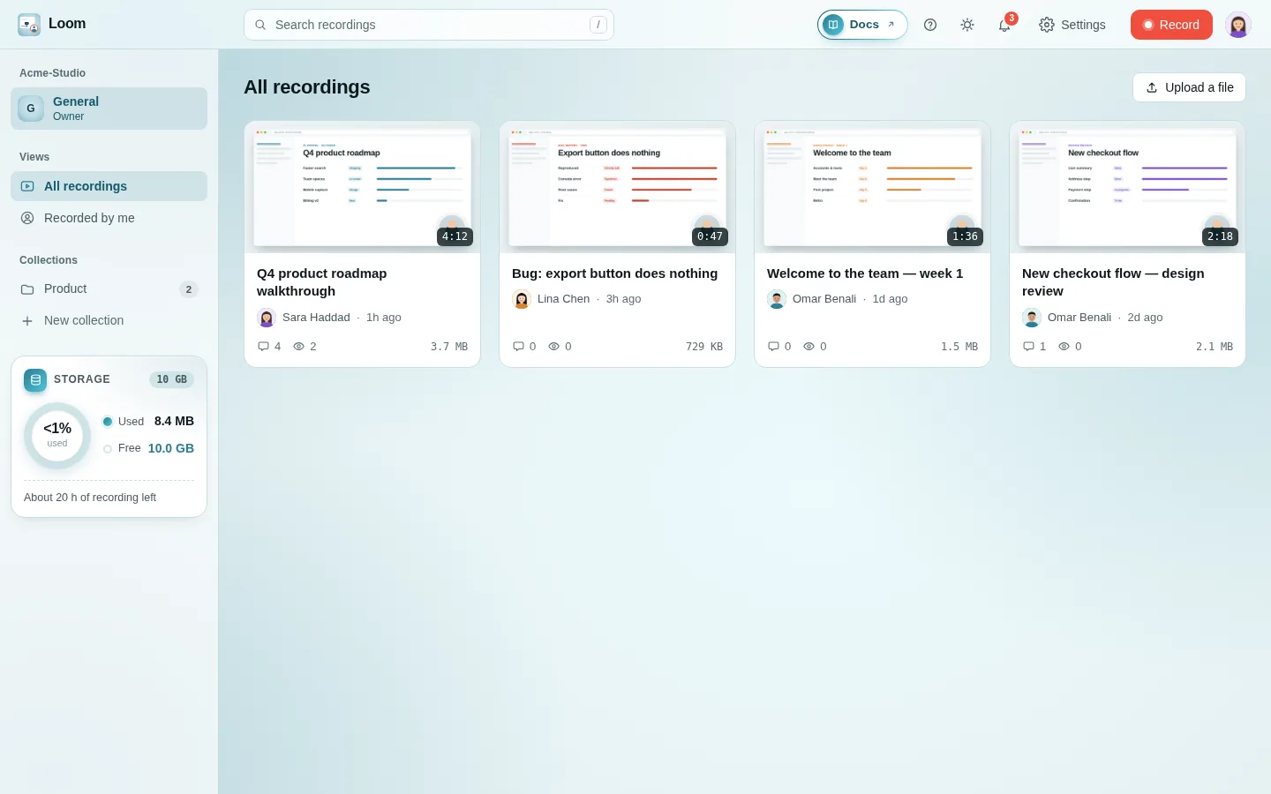Click comments icon on Q4 product roadmap card
This screenshot has height=794, width=1271.
263,347
